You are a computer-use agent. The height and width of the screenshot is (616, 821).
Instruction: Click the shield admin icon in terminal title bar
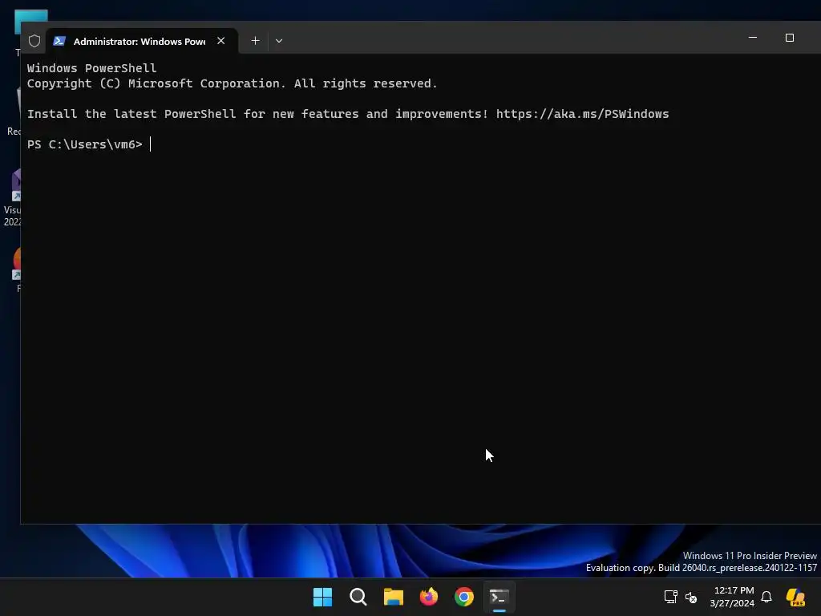(x=34, y=41)
